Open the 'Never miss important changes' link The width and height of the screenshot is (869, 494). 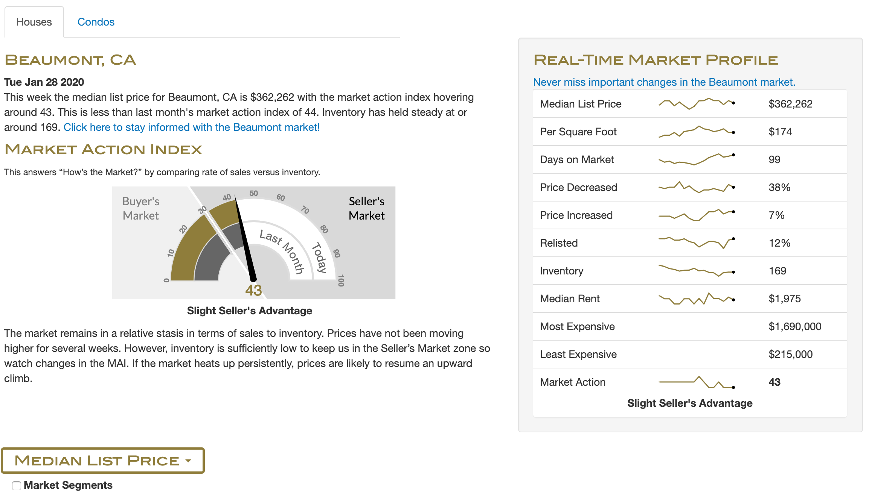664,82
